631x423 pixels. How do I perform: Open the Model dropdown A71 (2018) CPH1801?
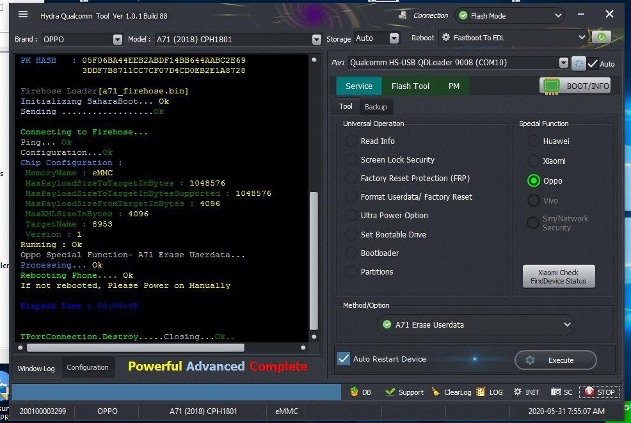tap(238, 39)
